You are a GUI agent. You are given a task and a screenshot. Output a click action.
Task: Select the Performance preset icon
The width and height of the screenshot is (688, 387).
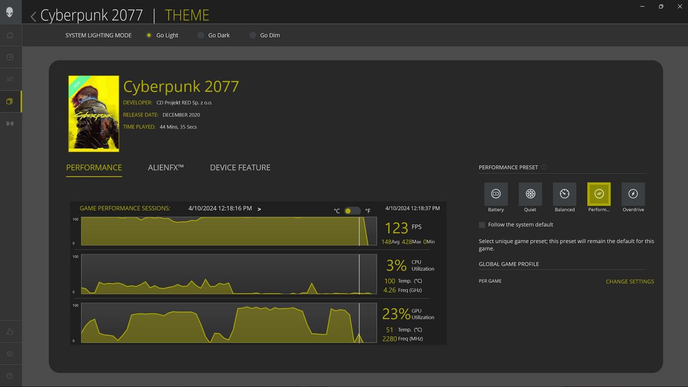click(x=599, y=193)
